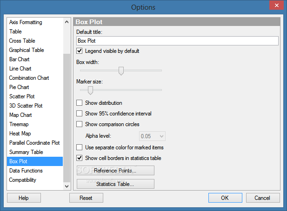Image resolution: width=287 pixels, height=211 pixels.
Task: Enable Show 95% confidence interval
Action: (x=79, y=114)
